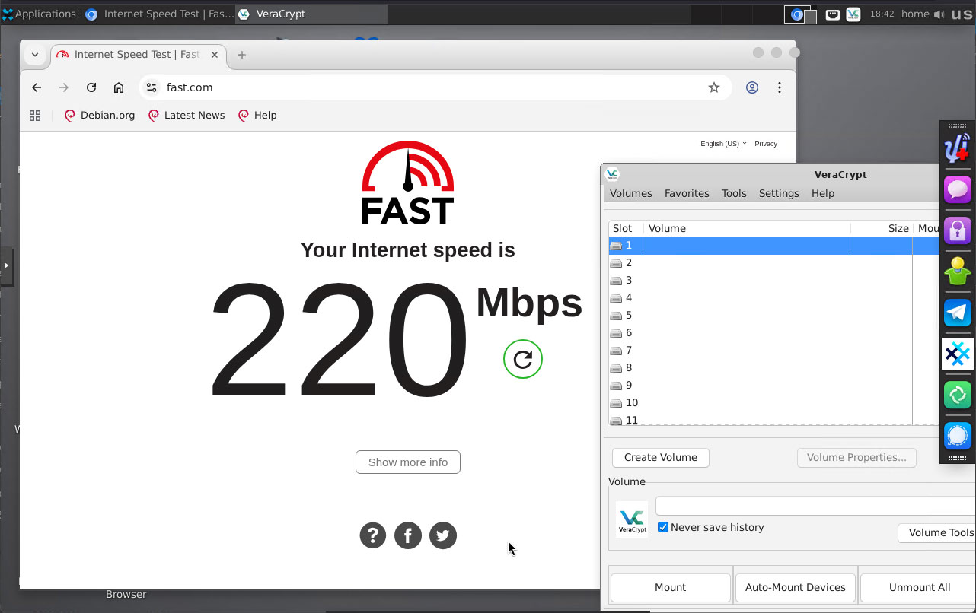This screenshot has height=613, width=976.
Task: Toggle the Never save history checkbox
Action: point(663,527)
